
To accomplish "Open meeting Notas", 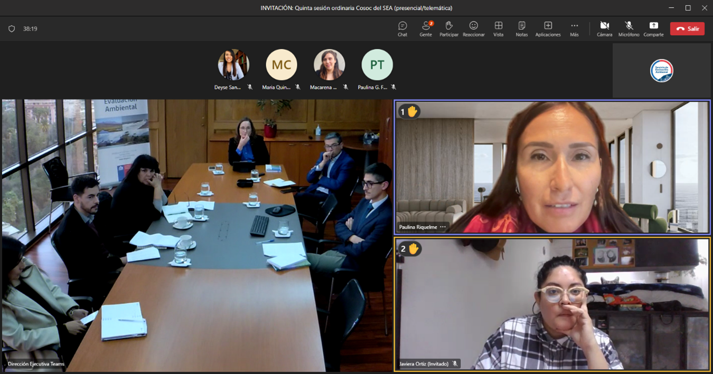I will (521, 28).
